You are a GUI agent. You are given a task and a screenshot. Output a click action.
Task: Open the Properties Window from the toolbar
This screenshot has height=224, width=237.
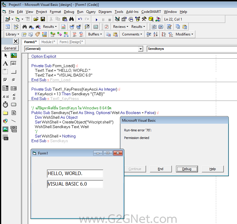click(124, 19)
